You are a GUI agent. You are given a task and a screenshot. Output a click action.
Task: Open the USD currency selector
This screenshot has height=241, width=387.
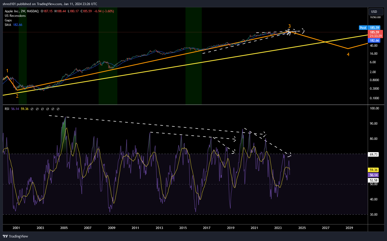pyautogui.click(x=376, y=12)
